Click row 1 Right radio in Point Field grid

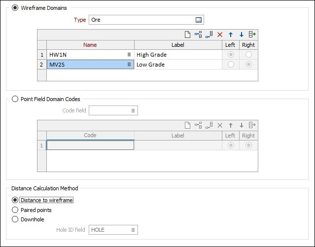pos(248,145)
